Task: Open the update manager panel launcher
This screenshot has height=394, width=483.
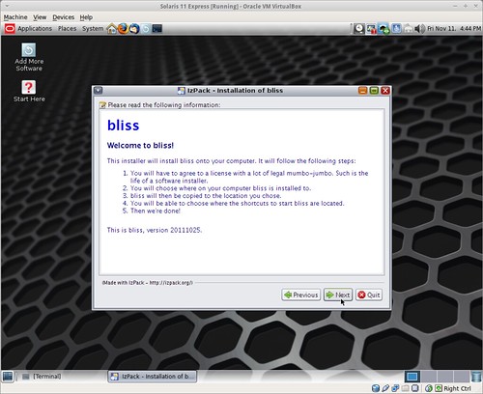Action: pos(146,29)
